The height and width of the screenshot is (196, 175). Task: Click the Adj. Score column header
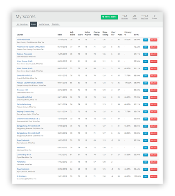(72, 33)
